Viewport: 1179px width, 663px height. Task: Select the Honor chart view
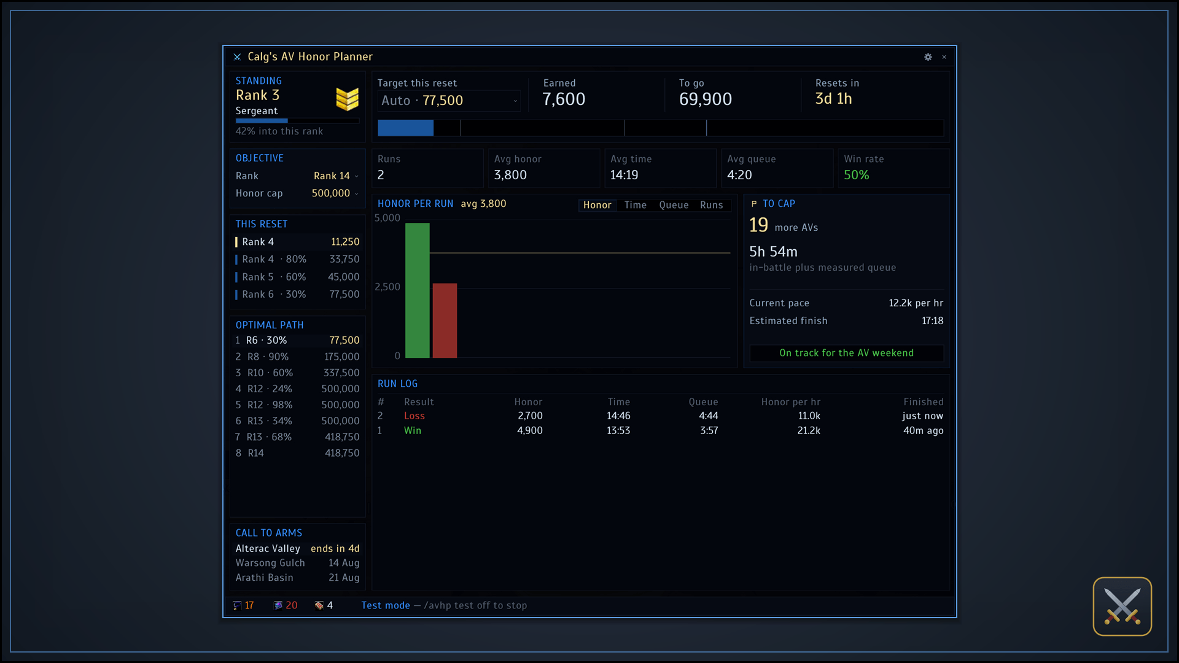click(597, 205)
